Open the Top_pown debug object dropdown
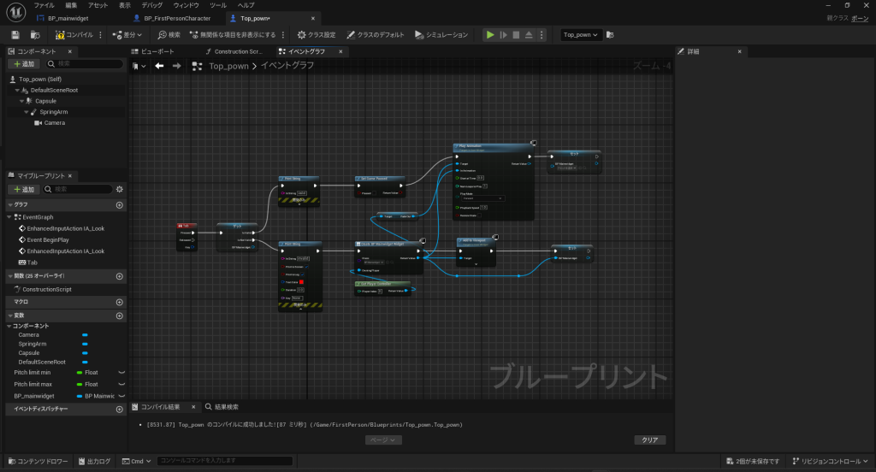The height and width of the screenshot is (472, 876). point(582,35)
